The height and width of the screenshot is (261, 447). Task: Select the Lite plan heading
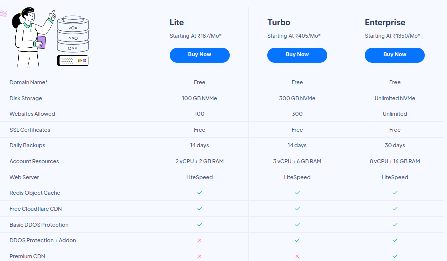tap(177, 22)
